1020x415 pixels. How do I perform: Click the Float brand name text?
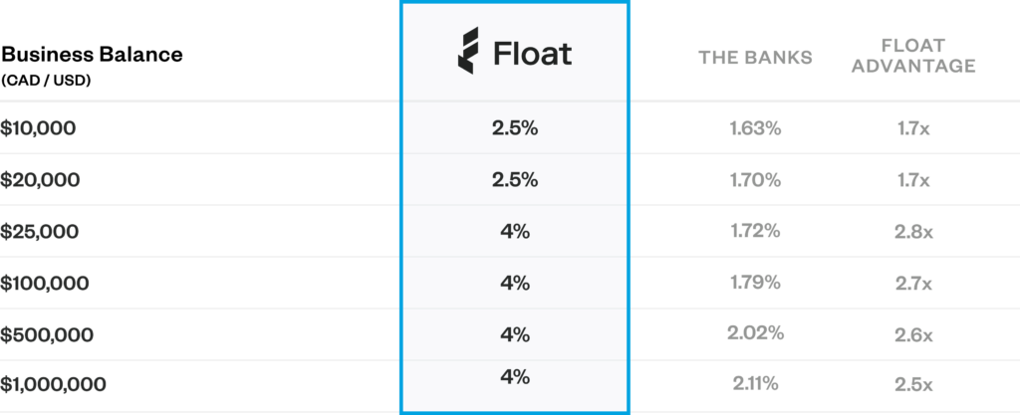tap(532, 54)
